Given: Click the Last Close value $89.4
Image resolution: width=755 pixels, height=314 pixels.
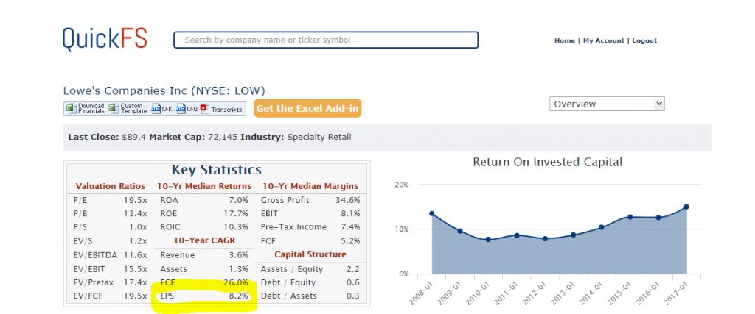Looking at the screenshot, I should (133, 138).
